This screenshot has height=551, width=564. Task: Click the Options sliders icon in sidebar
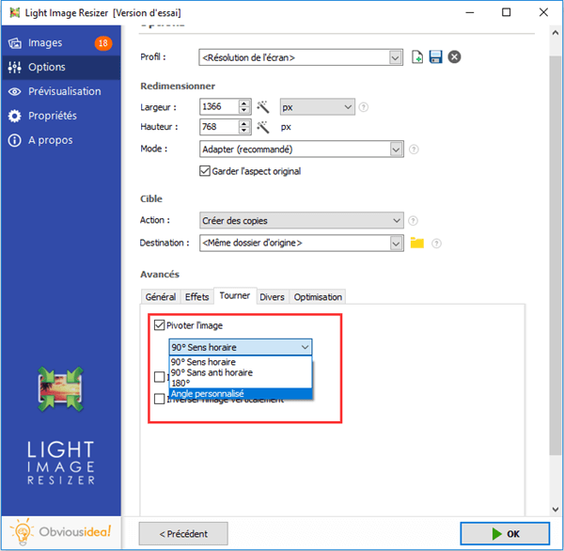[x=14, y=68]
